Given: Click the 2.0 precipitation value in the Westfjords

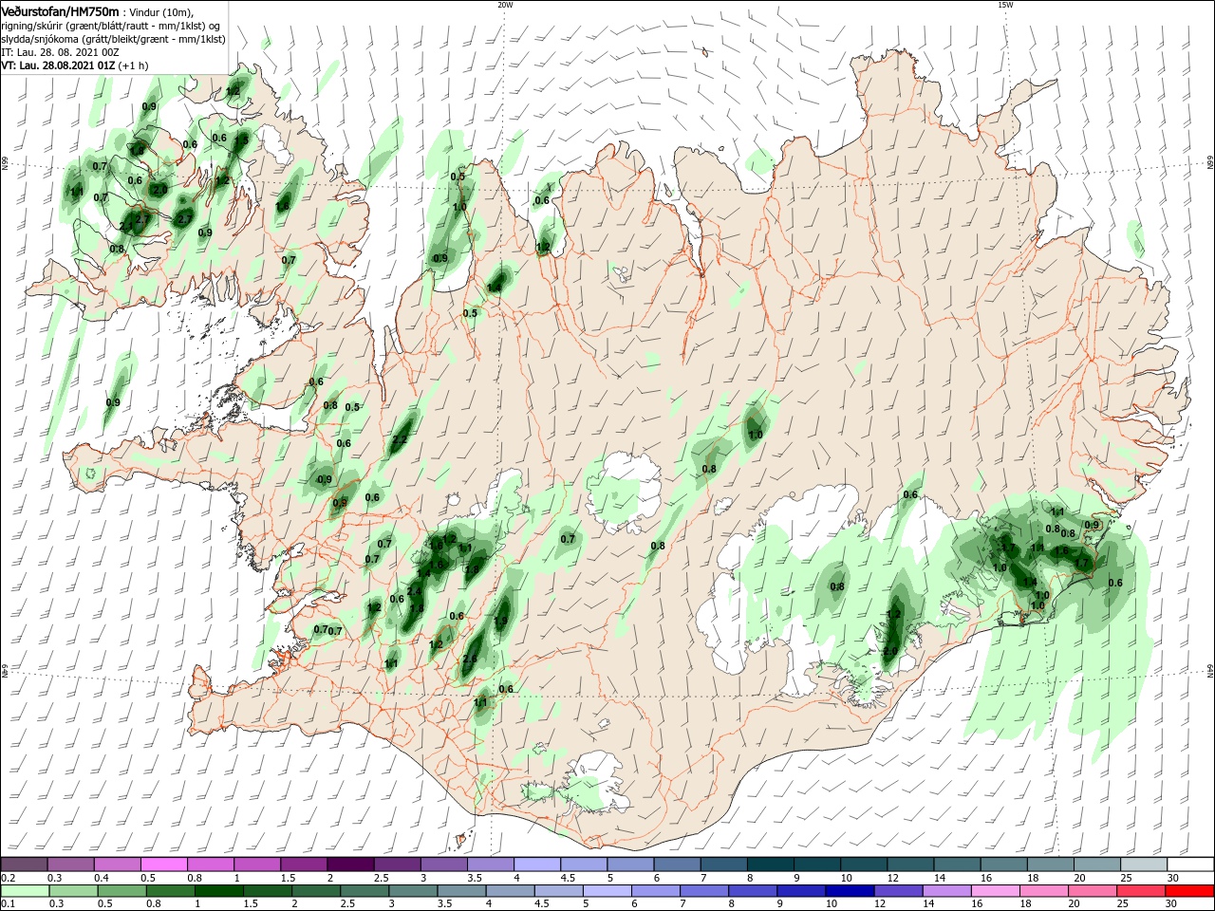Looking at the screenshot, I should (x=159, y=190).
